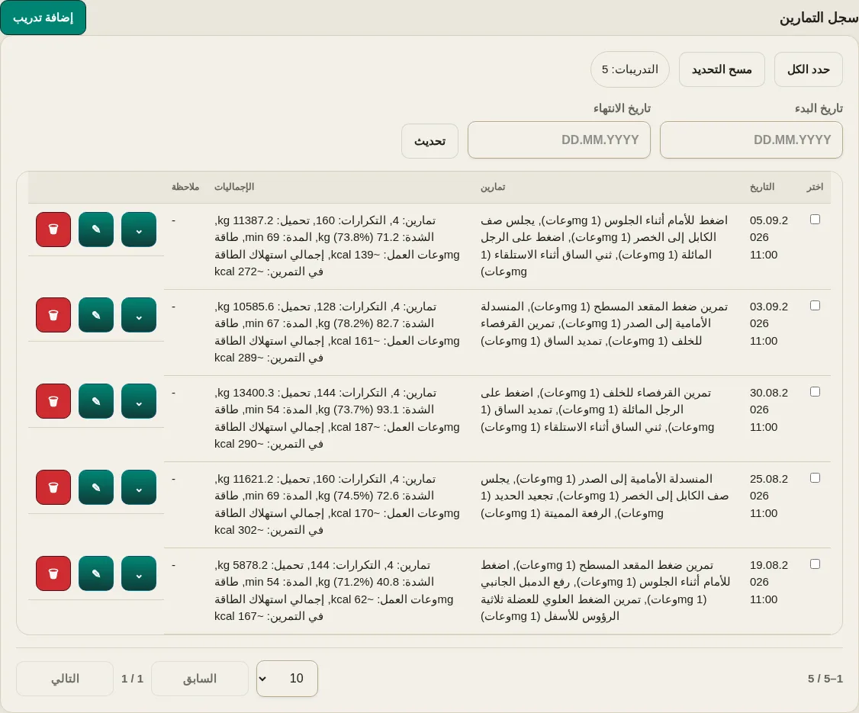Delete the 05.09.2026 workout with trash icon
Screen dimensions: 859x713
click(53, 230)
